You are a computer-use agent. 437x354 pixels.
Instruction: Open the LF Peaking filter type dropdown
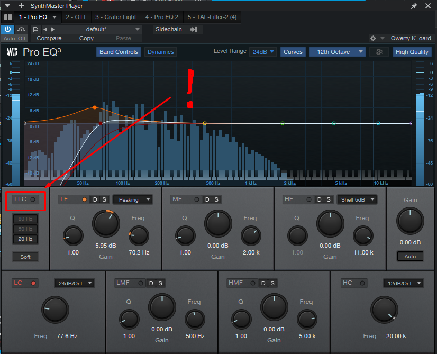pyautogui.click(x=133, y=199)
